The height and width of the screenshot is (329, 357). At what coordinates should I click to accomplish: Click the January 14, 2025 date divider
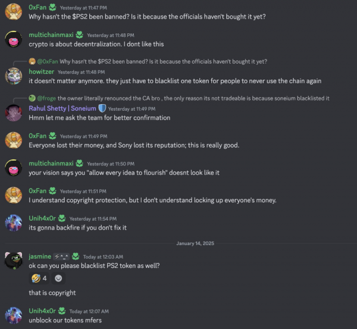pyautogui.click(x=195, y=243)
